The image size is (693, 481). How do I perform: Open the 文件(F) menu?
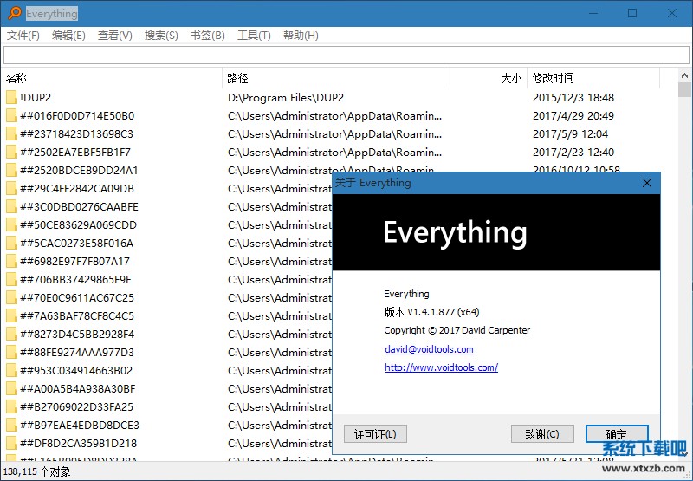23,36
